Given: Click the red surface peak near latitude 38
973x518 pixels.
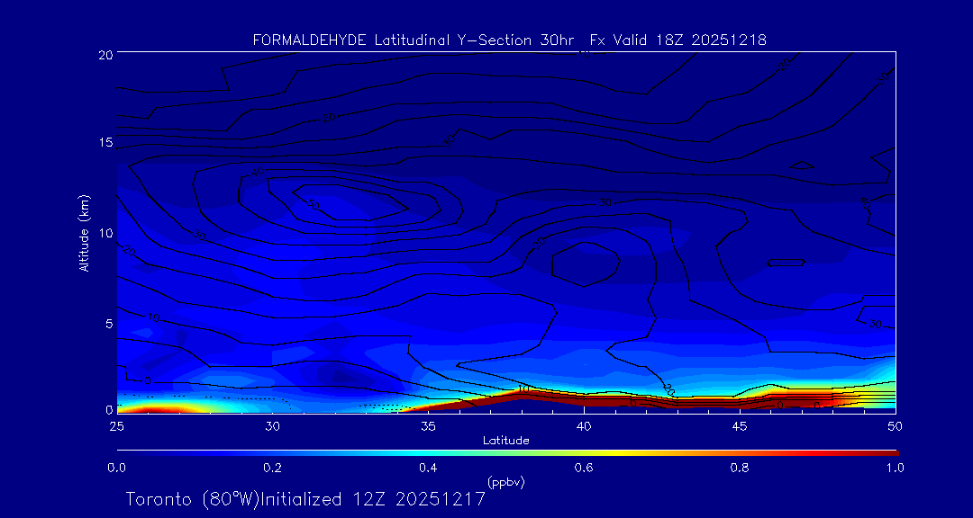Looking at the screenshot, I should (x=523, y=392).
